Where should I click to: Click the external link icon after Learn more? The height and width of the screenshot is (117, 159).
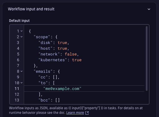87,113
